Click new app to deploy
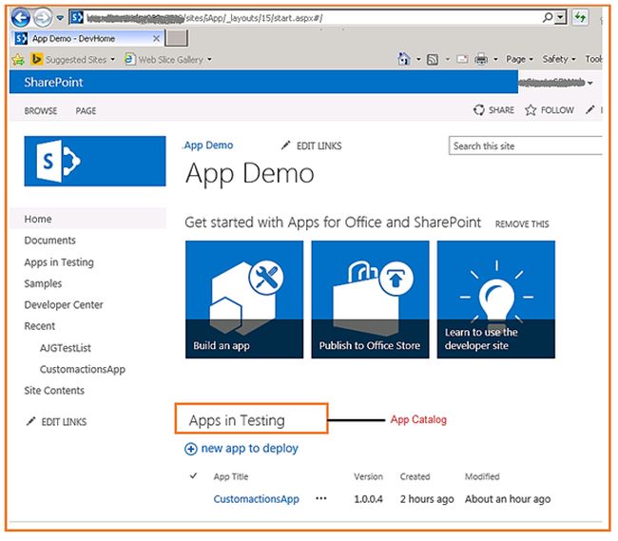Image resolution: width=618 pixels, height=541 pixels. pyautogui.click(x=241, y=449)
